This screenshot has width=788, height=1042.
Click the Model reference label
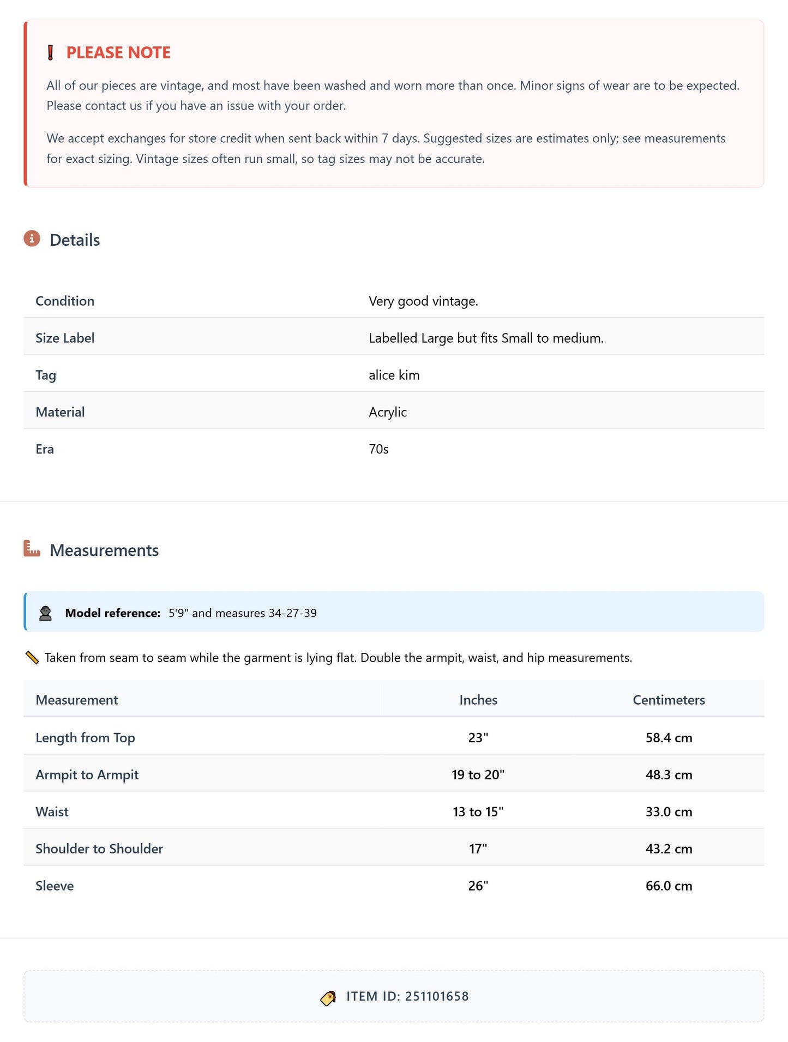(x=113, y=613)
